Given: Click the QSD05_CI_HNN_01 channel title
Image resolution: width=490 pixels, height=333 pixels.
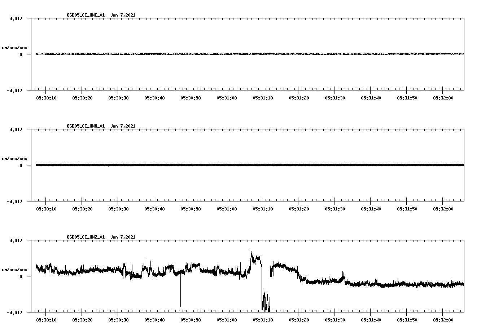Looking at the screenshot, I should [x=86, y=126].
